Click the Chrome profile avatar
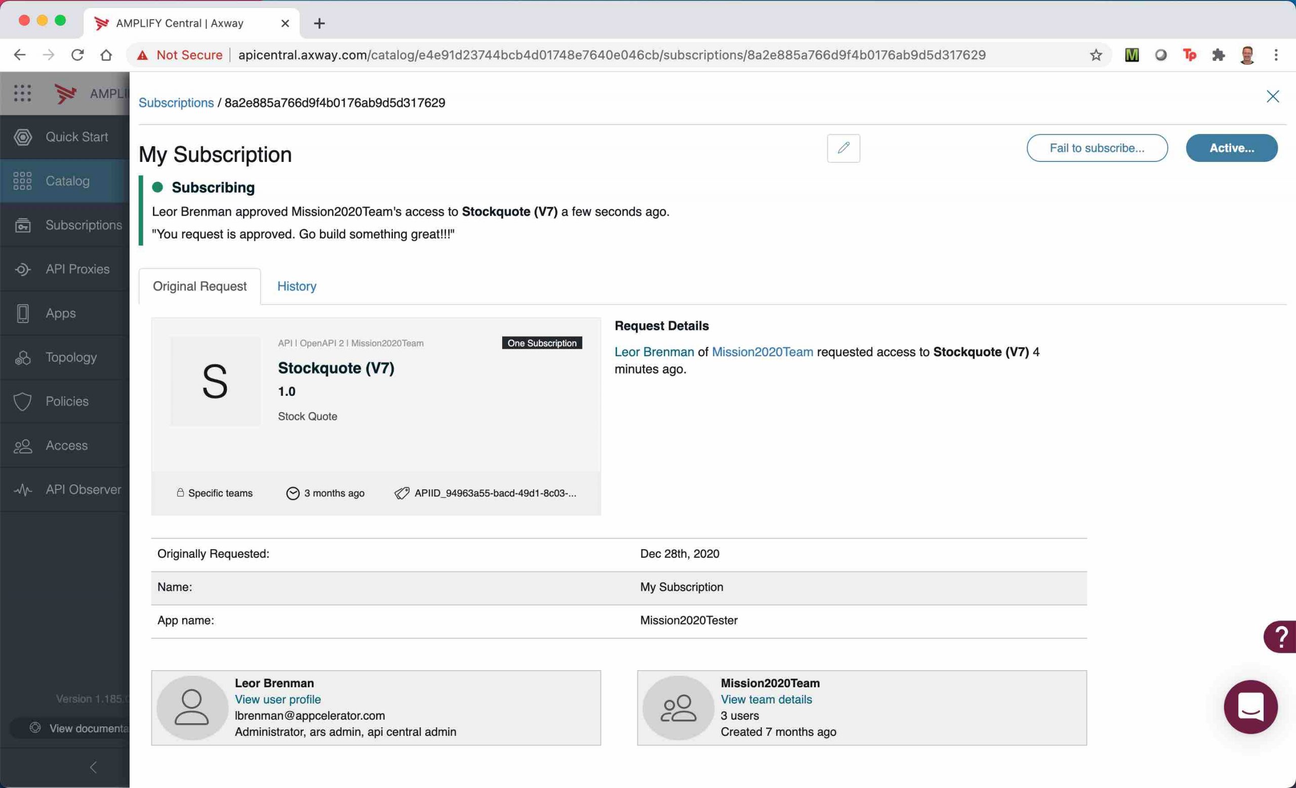Viewport: 1296px width, 788px height. click(1247, 55)
